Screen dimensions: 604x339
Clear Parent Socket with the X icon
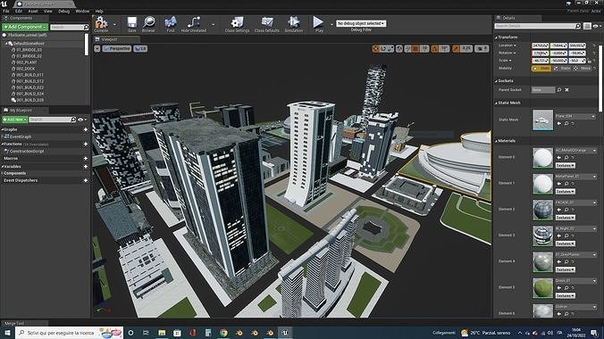click(567, 89)
